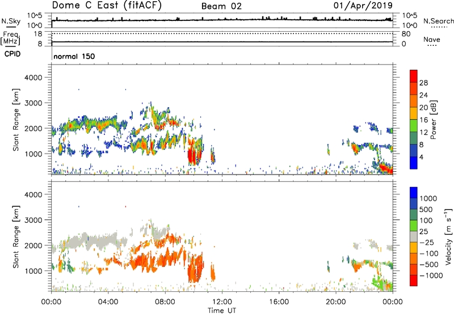Click the 'N.Search' legend label

438,21
